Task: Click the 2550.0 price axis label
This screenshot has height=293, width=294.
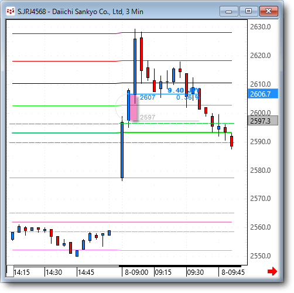Action: pyautogui.click(x=261, y=256)
